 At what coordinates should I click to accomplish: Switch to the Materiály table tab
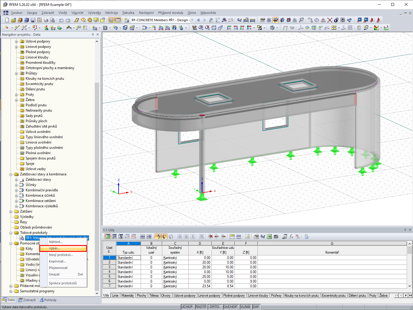127,296
